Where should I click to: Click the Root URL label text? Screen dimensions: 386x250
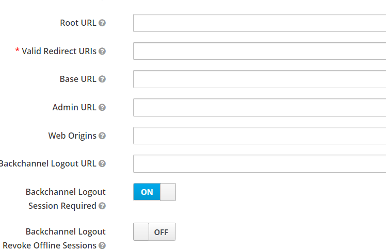pos(78,23)
